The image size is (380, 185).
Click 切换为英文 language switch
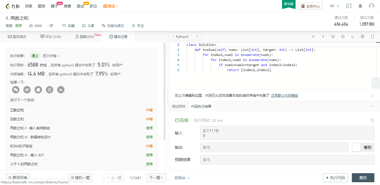[113, 26]
